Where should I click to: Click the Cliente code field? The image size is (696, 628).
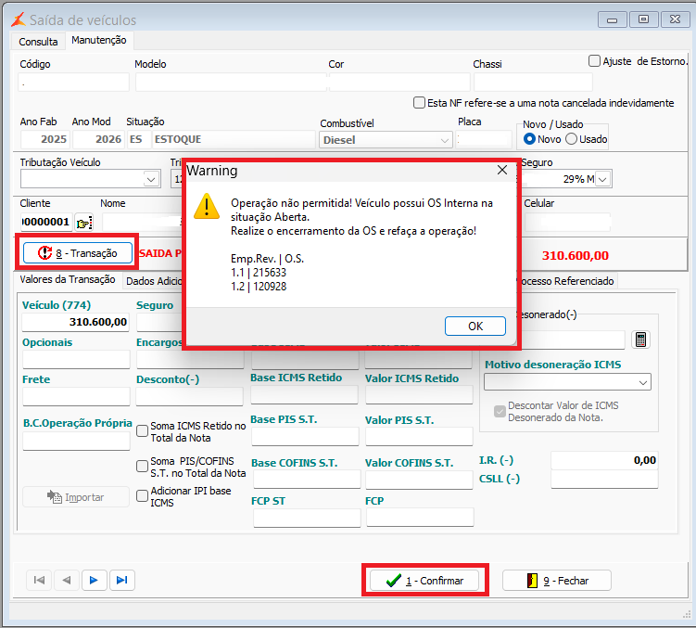pos(46,222)
